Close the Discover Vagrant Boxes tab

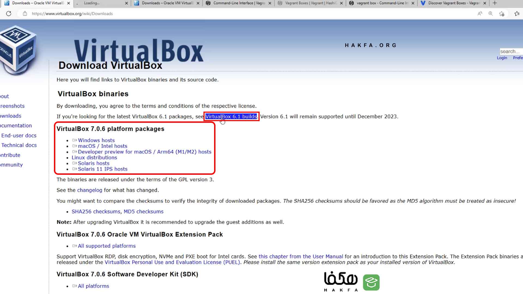(485, 3)
